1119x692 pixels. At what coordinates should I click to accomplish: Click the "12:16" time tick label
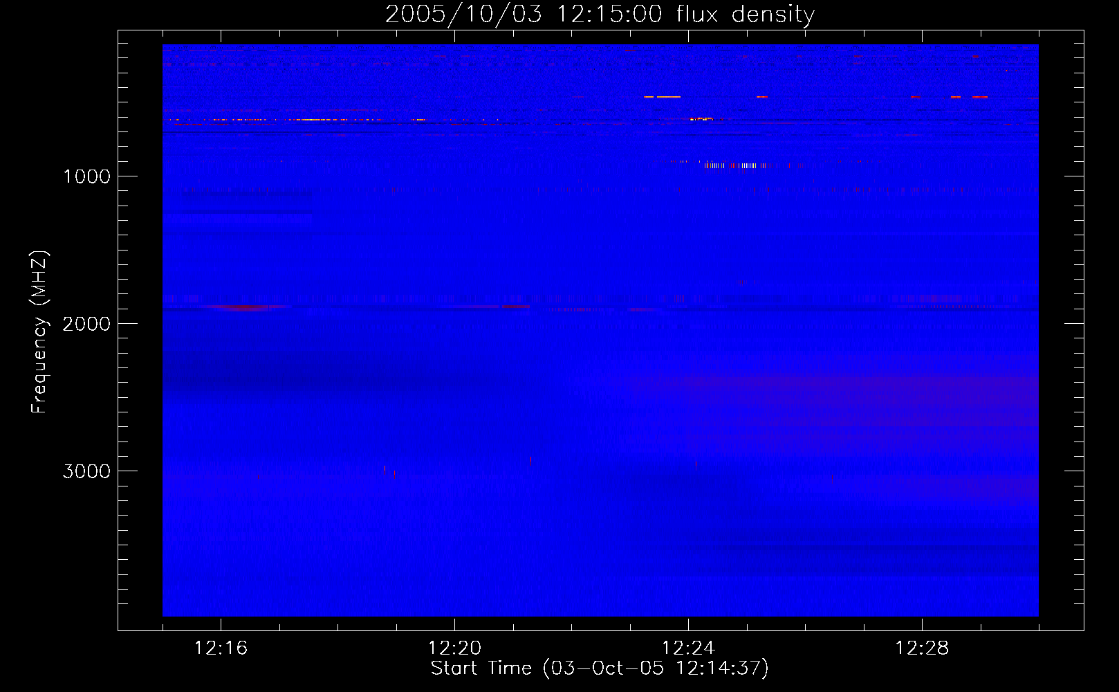click(x=221, y=648)
